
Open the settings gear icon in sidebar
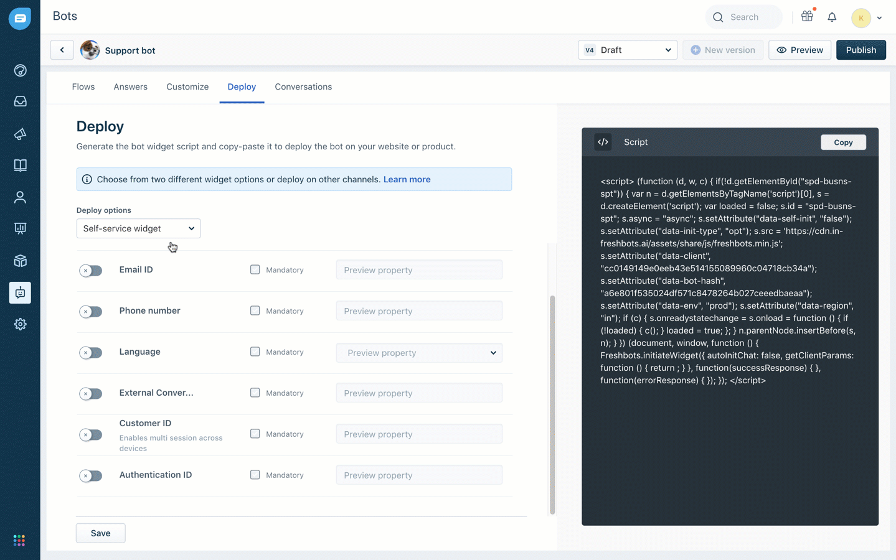[20, 324]
